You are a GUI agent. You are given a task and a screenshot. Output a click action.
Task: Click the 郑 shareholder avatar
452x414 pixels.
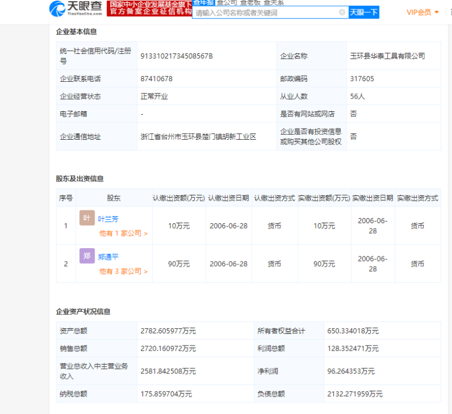coord(87,256)
